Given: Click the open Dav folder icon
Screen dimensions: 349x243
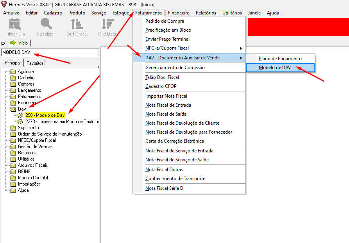Looking at the screenshot, I should (13, 109).
